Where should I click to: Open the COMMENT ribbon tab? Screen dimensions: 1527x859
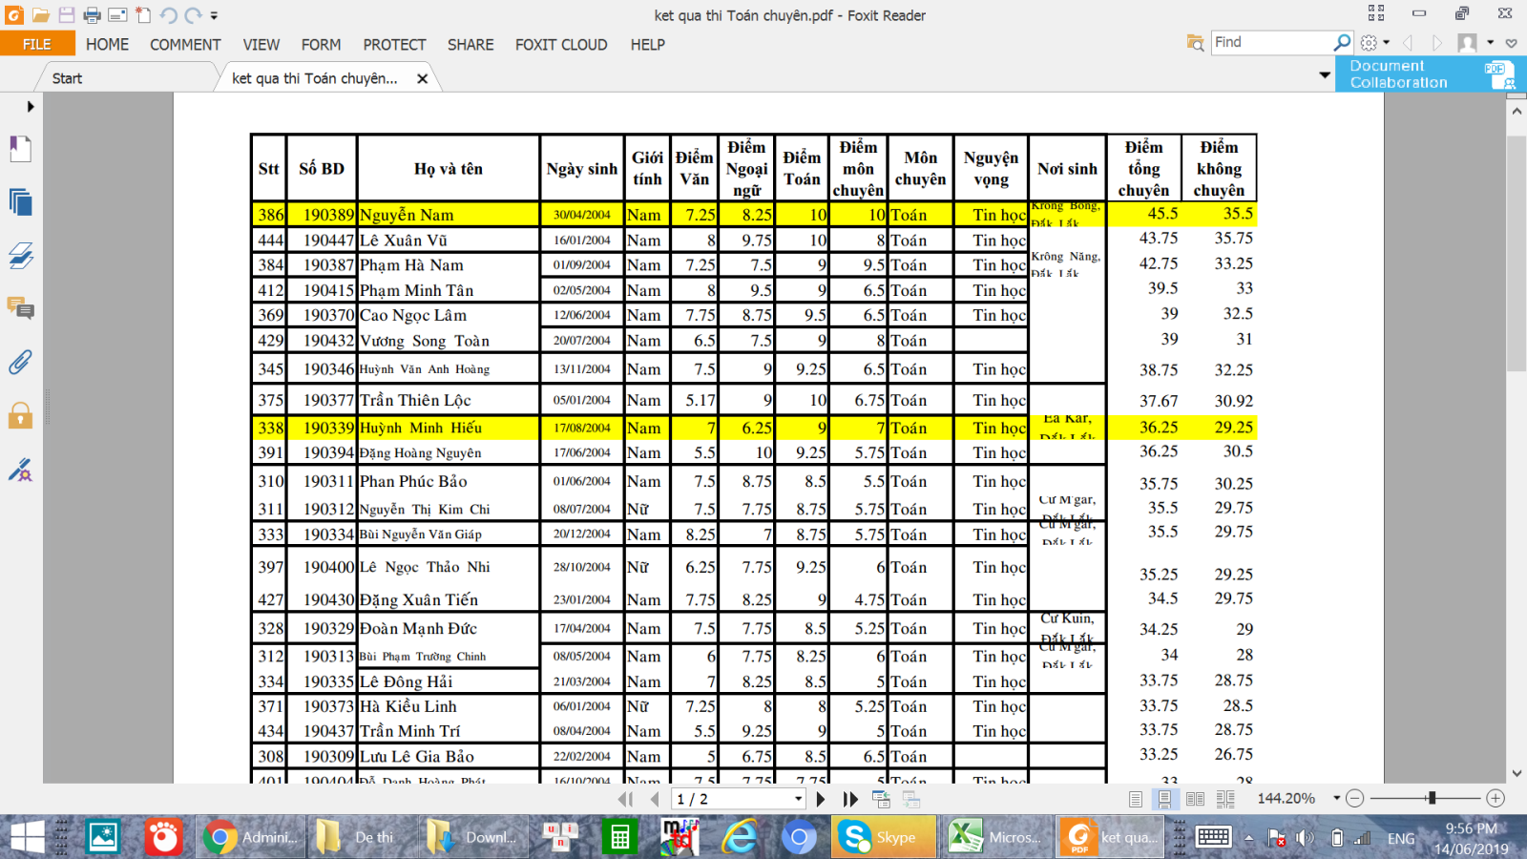click(185, 45)
